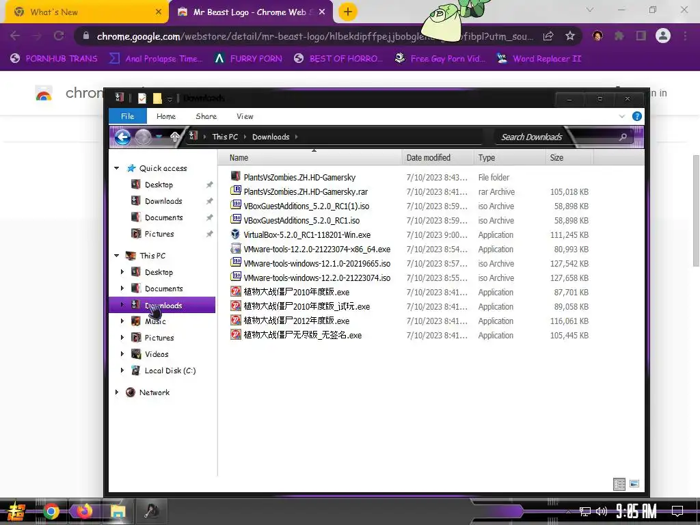Switch to details view layout icon
700x525 pixels.
pos(619,484)
